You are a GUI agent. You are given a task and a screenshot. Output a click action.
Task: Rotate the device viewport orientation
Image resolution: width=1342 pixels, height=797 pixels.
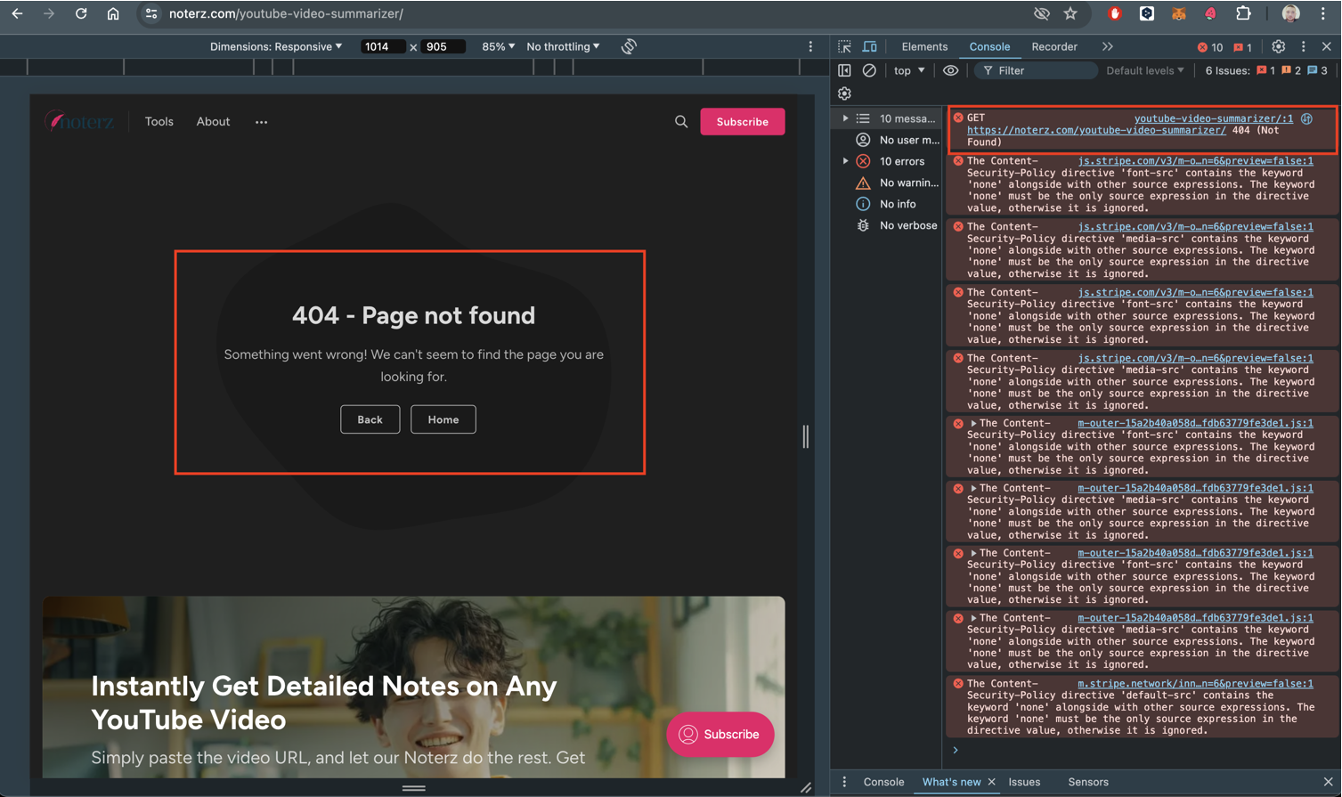point(629,46)
